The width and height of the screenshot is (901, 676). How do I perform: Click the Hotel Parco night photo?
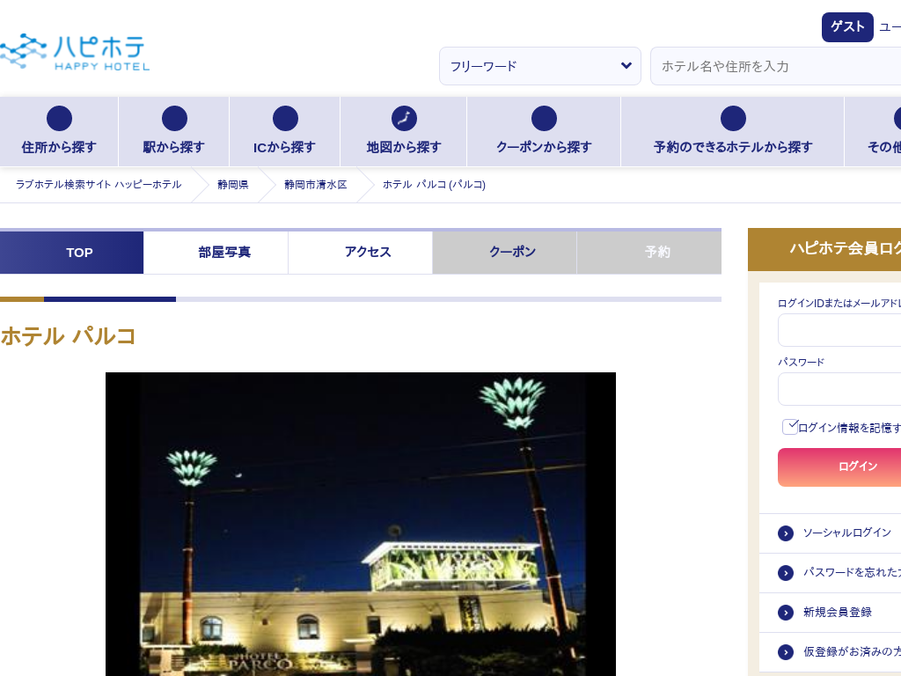360,525
